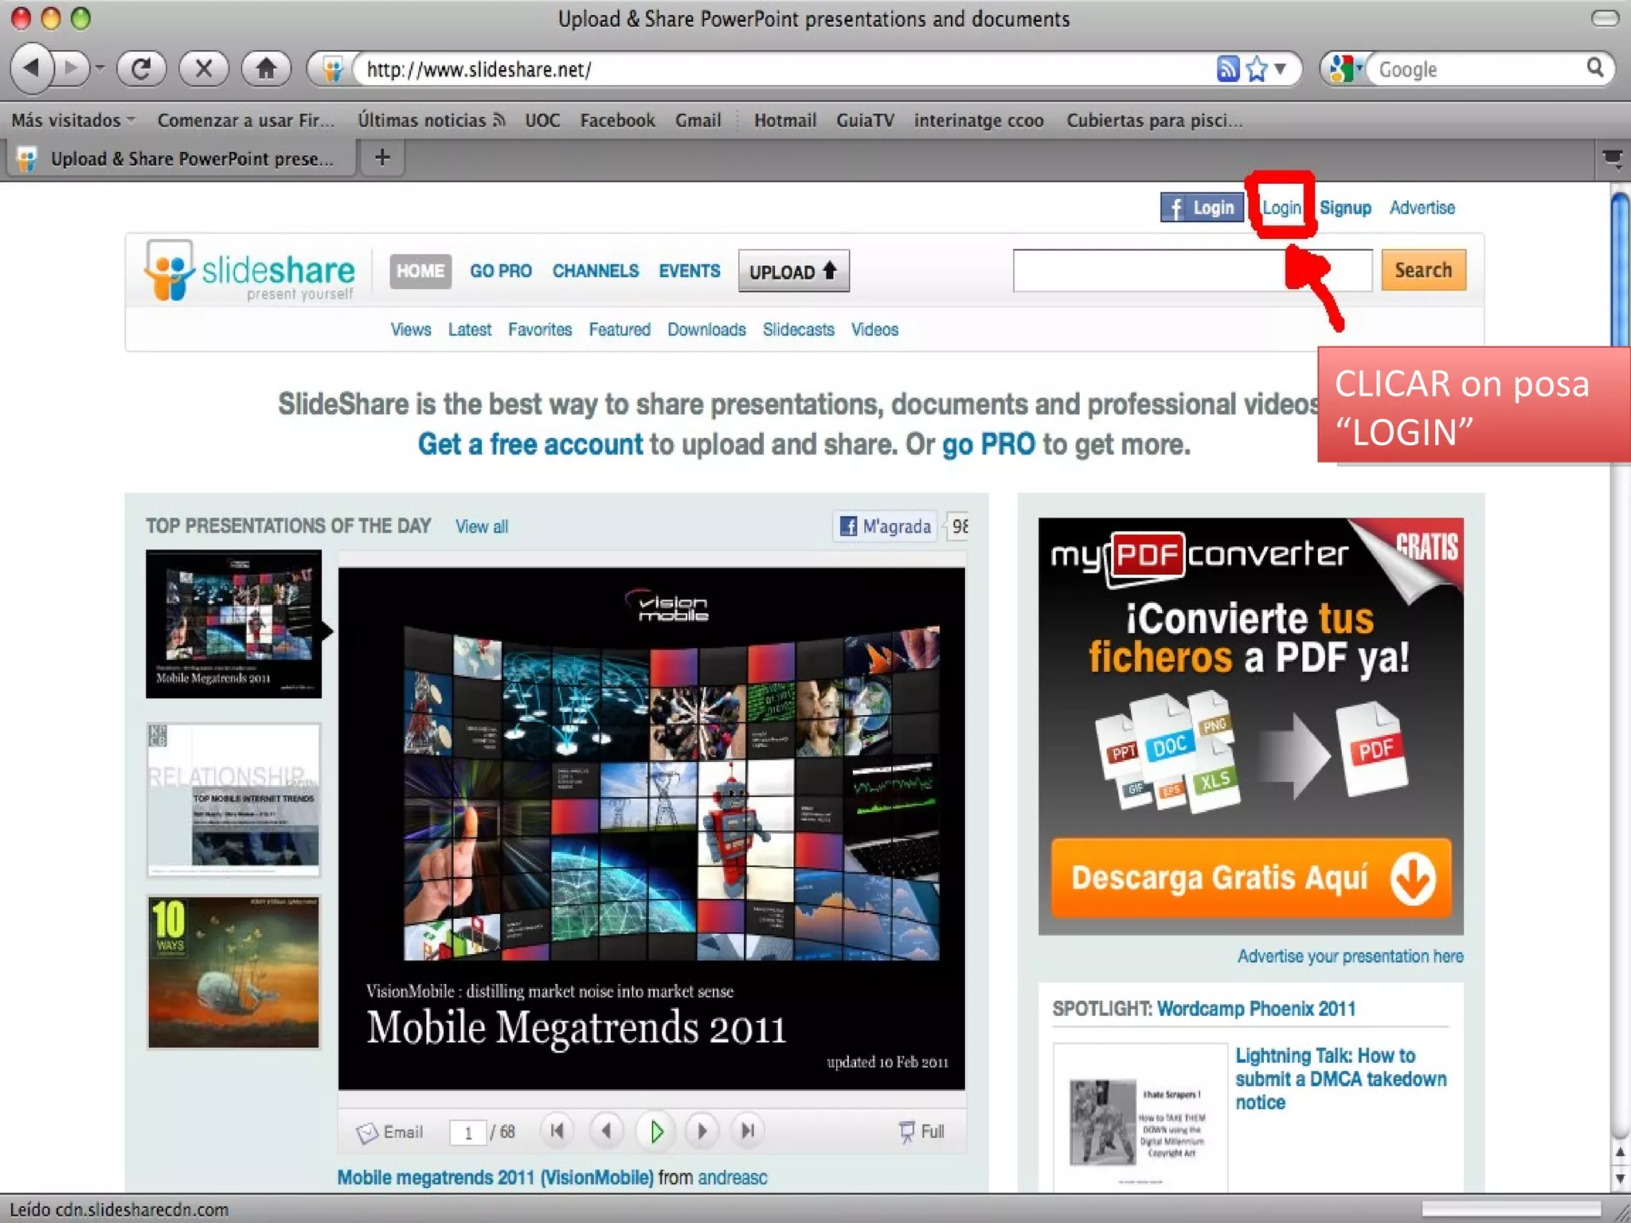
Task: Open new browser tab with plus button
Action: tap(382, 158)
